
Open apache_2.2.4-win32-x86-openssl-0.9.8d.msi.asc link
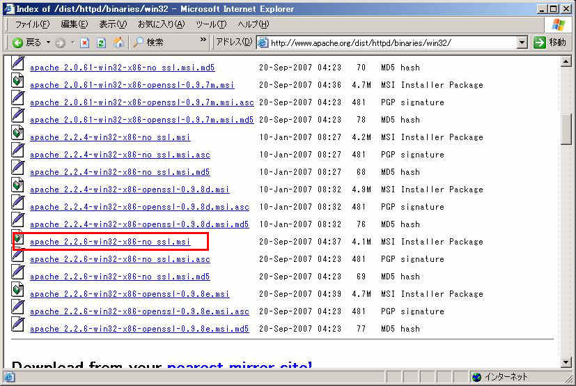pos(139,208)
